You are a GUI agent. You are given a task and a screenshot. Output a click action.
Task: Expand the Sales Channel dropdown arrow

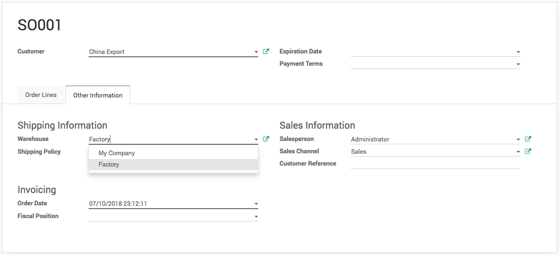point(518,152)
